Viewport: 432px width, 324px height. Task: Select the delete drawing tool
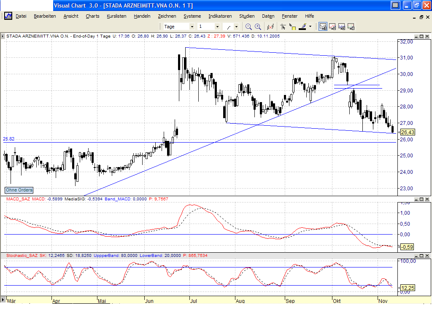(x=270, y=26)
